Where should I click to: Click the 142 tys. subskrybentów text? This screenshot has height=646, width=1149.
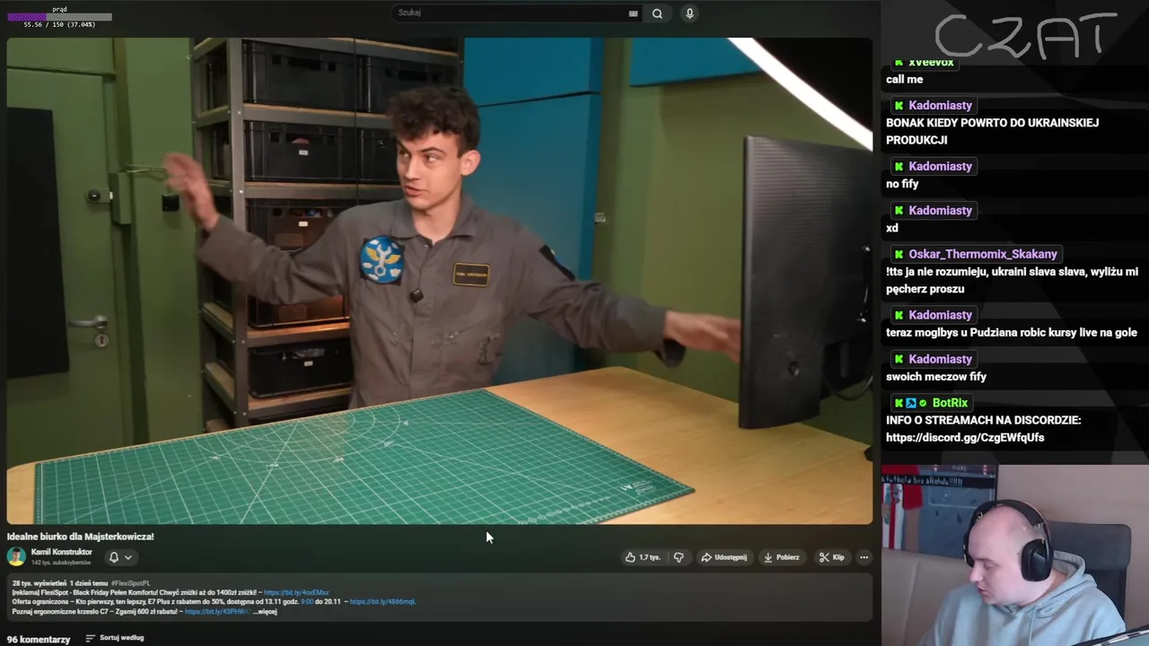tap(61, 563)
